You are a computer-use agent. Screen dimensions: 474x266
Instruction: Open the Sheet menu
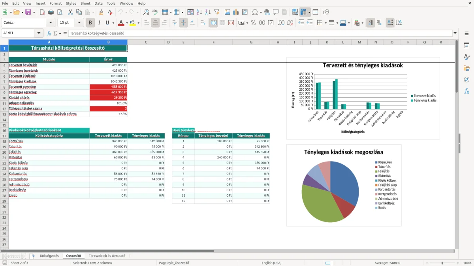pyautogui.click(x=85, y=3)
